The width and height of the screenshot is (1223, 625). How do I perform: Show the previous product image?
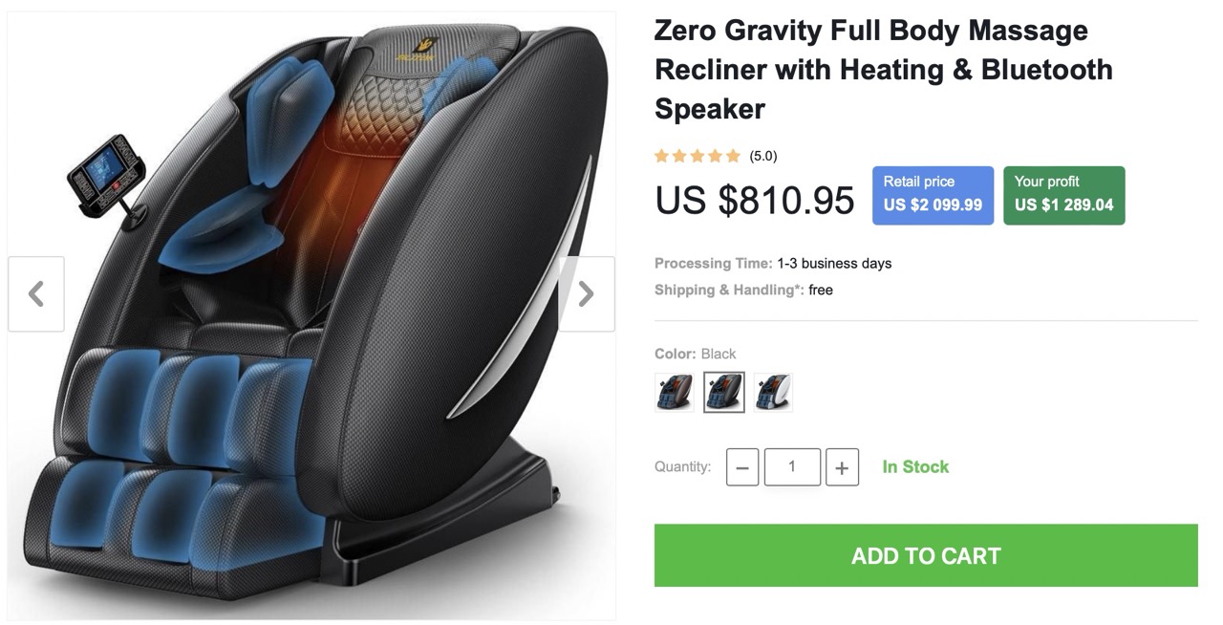pos(36,294)
